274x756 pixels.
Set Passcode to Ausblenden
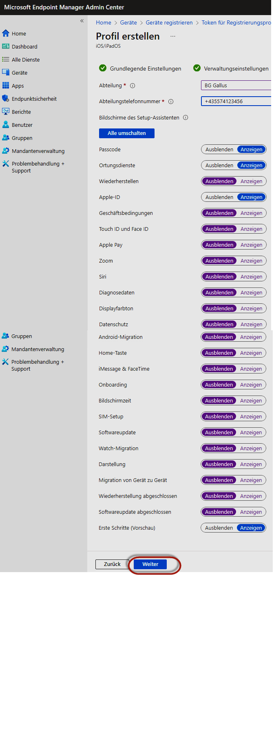coord(219,150)
